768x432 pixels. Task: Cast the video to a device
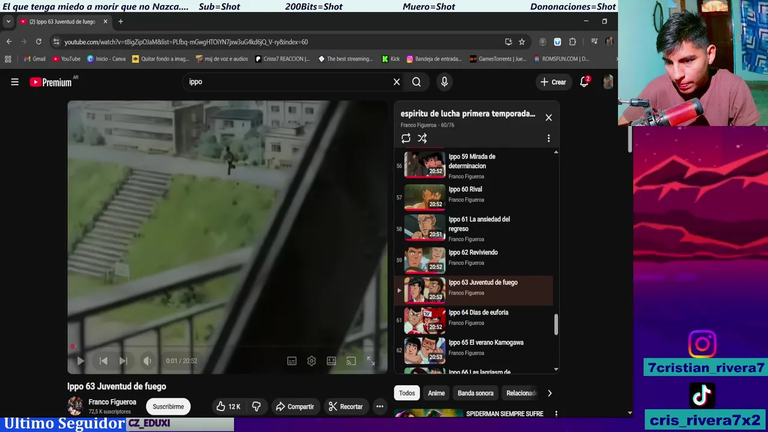point(351,361)
